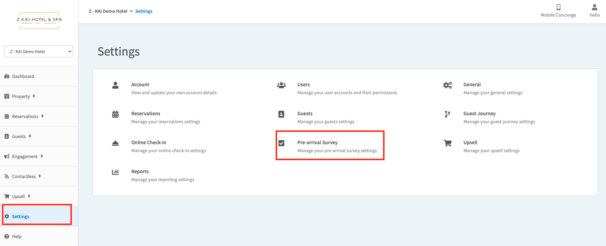
Task: Click the Users group icon
Action: pyautogui.click(x=281, y=85)
